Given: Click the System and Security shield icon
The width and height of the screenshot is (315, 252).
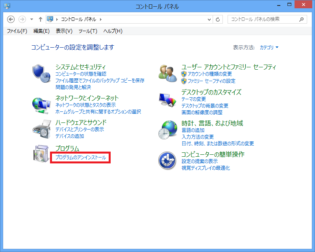Looking at the screenshot, I should (x=41, y=72).
